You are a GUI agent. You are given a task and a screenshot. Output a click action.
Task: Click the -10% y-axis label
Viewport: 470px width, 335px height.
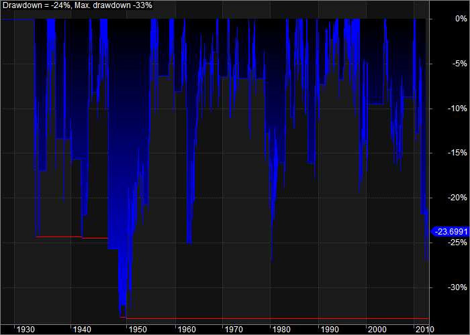click(x=457, y=109)
